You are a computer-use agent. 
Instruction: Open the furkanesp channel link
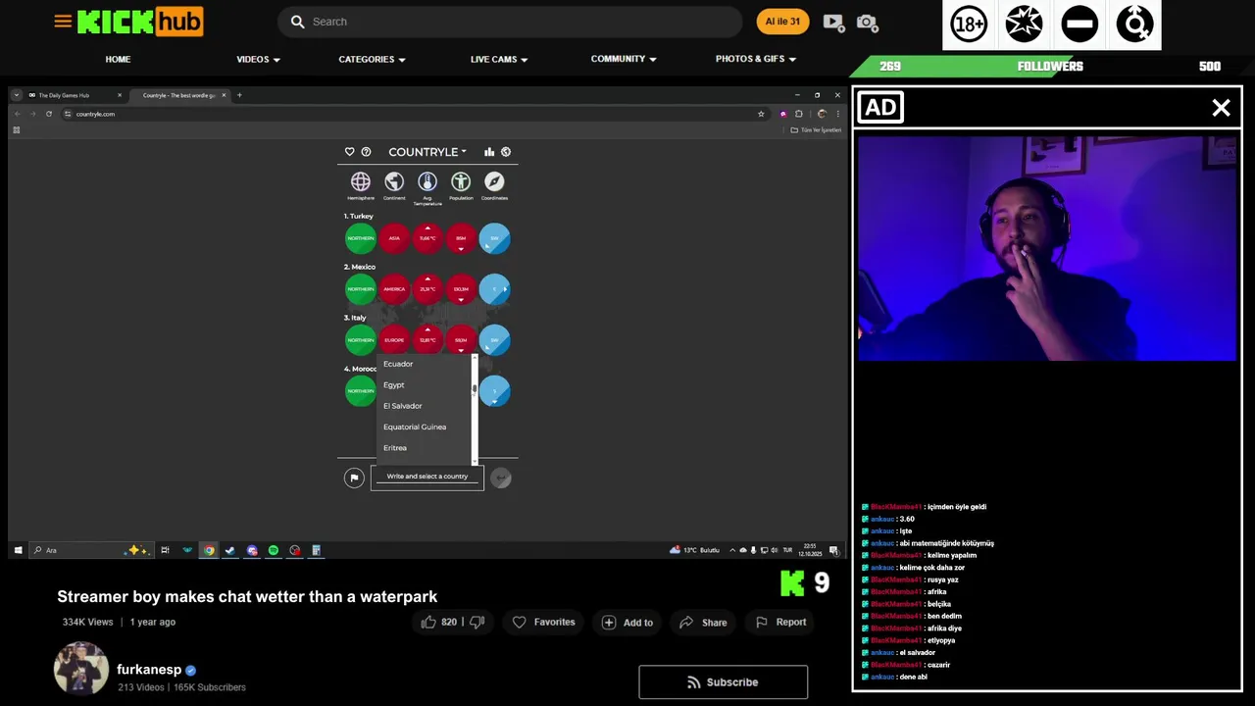click(x=149, y=670)
